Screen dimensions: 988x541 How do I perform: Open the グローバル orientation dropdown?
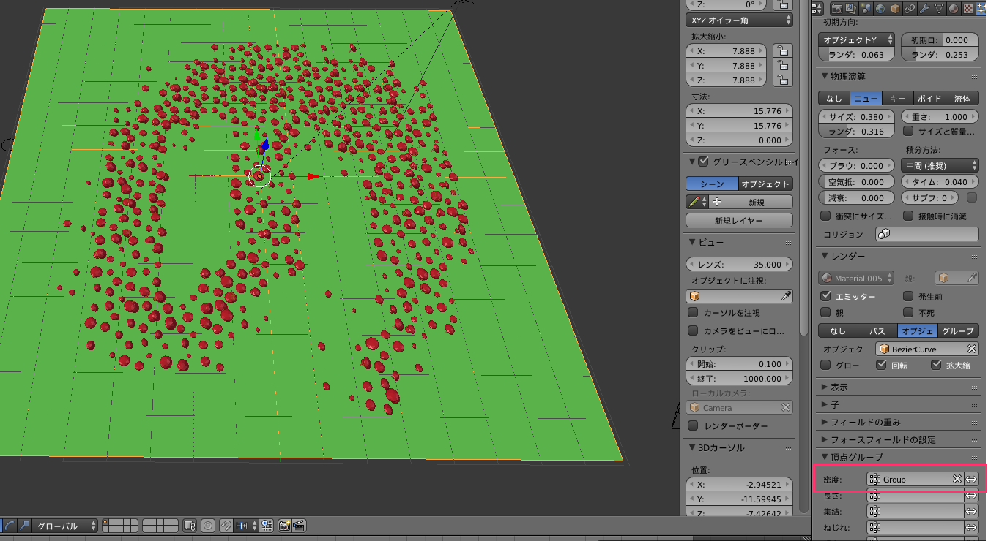tap(66, 526)
